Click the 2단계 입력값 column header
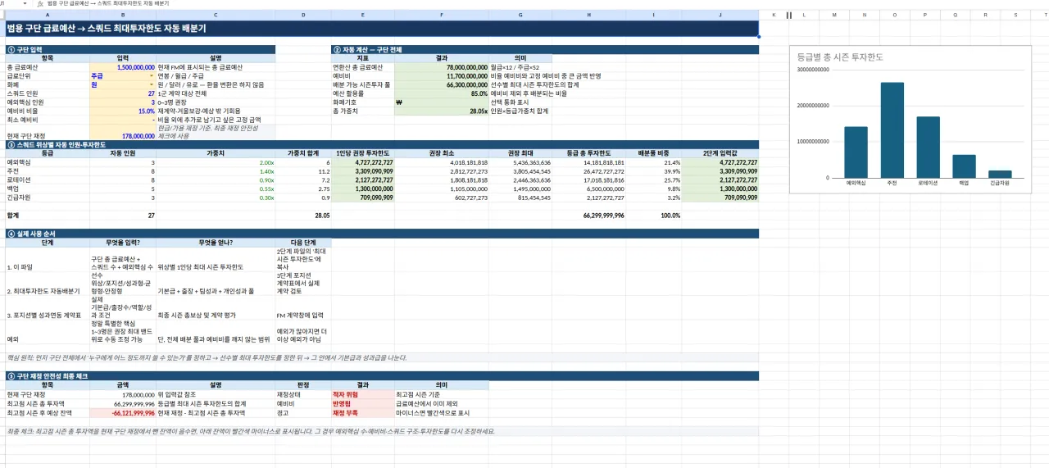This screenshot has width=1049, height=468. pyautogui.click(x=720, y=153)
